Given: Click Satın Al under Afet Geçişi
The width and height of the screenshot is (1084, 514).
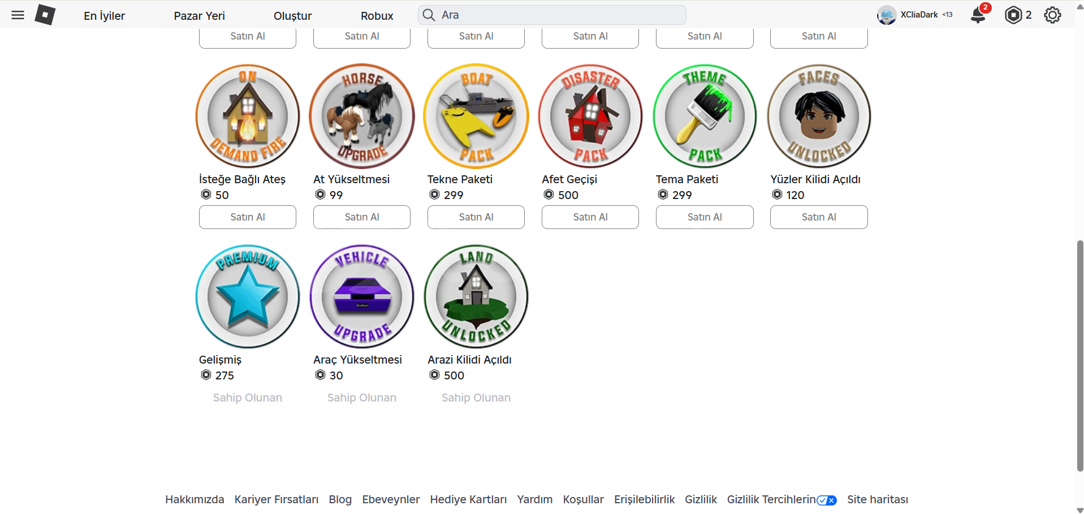Looking at the screenshot, I should click(x=590, y=217).
